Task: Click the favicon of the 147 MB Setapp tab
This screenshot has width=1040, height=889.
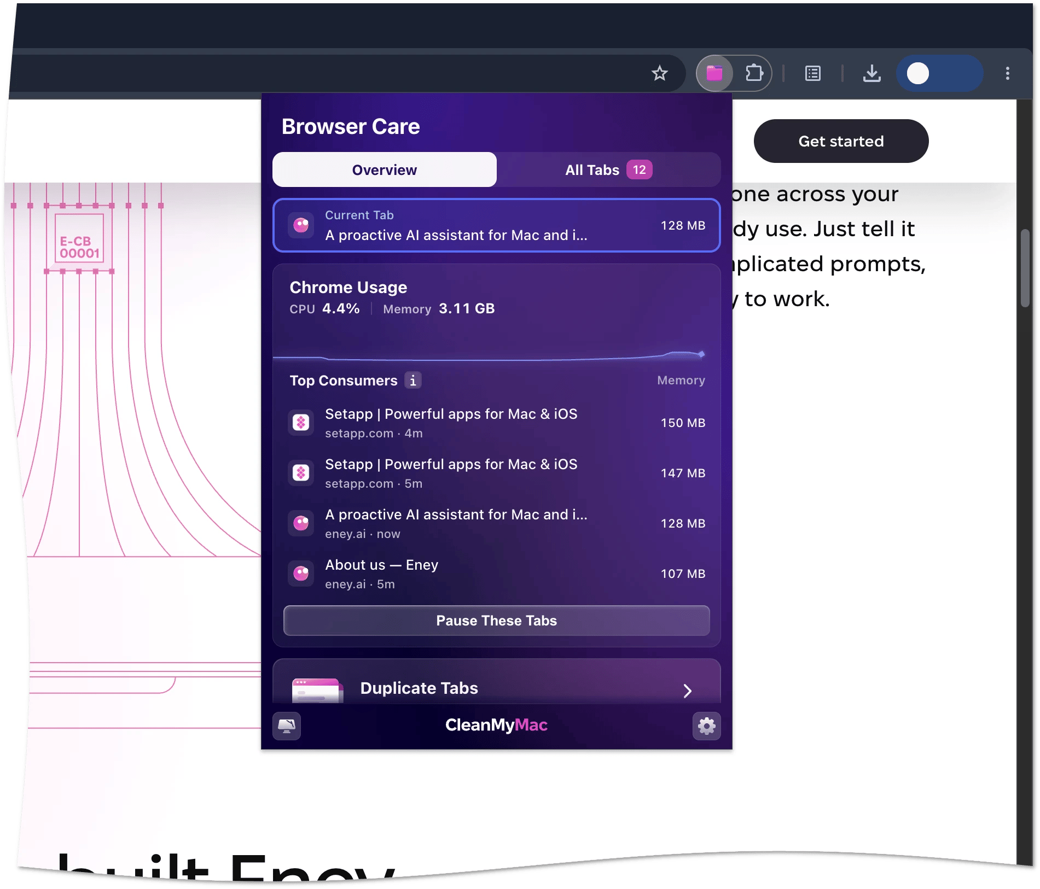Action: click(301, 473)
